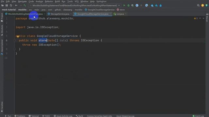
Task: Open Azure Streaming Log panel
Action: pos(125,116)
